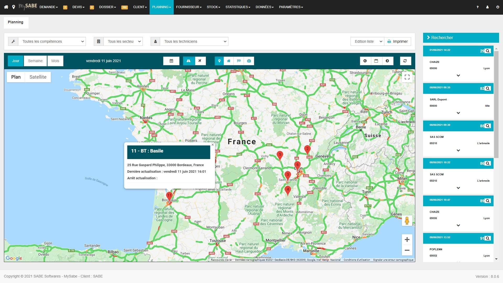Click the calendar icon in planning toolbar
Screen dimensions: 503x283
click(x=171, y=61)
